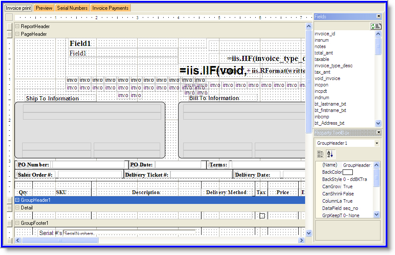This screenshot has width=395, height=255.
Task: Close the Fields panel
Action: pos(378,16)
